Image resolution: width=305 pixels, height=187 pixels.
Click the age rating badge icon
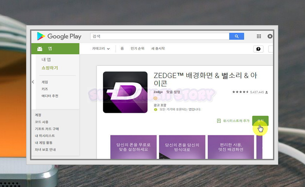(155, 98)
